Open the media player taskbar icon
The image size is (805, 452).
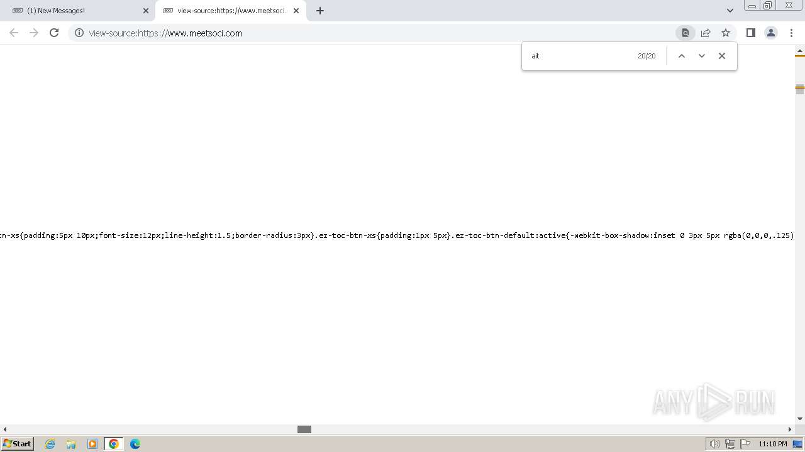[92, 444]
